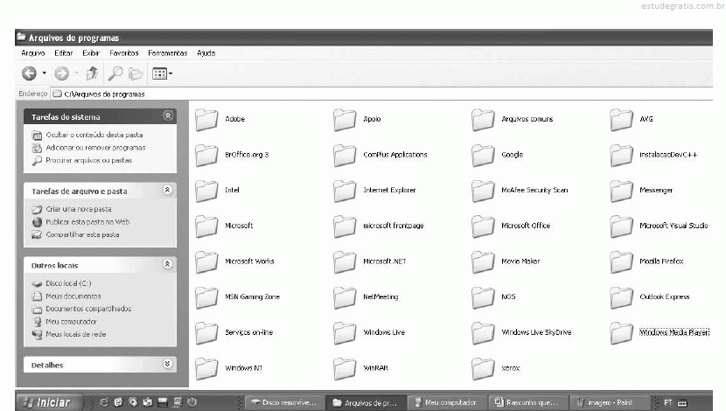Screen dimensions: 726x411
Task: Open the Ajuda menu
Action: 206,53
